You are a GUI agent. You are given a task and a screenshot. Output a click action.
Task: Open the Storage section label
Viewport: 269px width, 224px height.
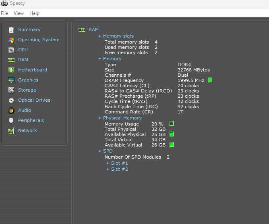[x=27, y=90]
